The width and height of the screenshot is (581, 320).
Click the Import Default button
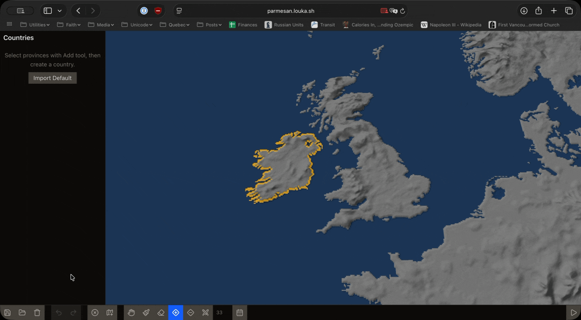pyautogui.click(x=52, y=78)
